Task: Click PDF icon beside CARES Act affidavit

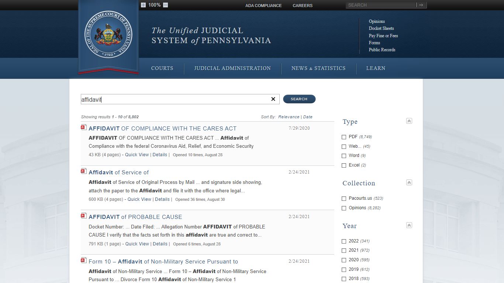Action: point(84,127)
